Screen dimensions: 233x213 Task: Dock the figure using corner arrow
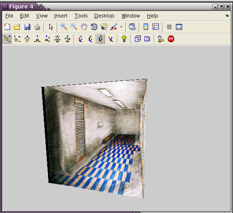(x=227, y=15)
